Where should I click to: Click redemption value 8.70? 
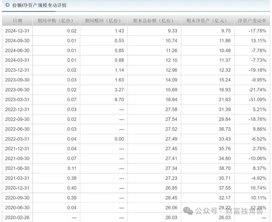(x=119, y=100)
